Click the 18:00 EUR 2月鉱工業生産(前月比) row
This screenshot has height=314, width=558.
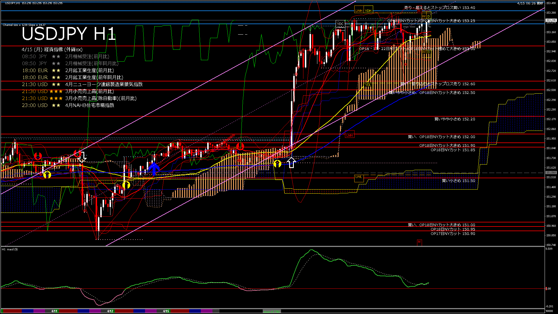coord(68,70)
